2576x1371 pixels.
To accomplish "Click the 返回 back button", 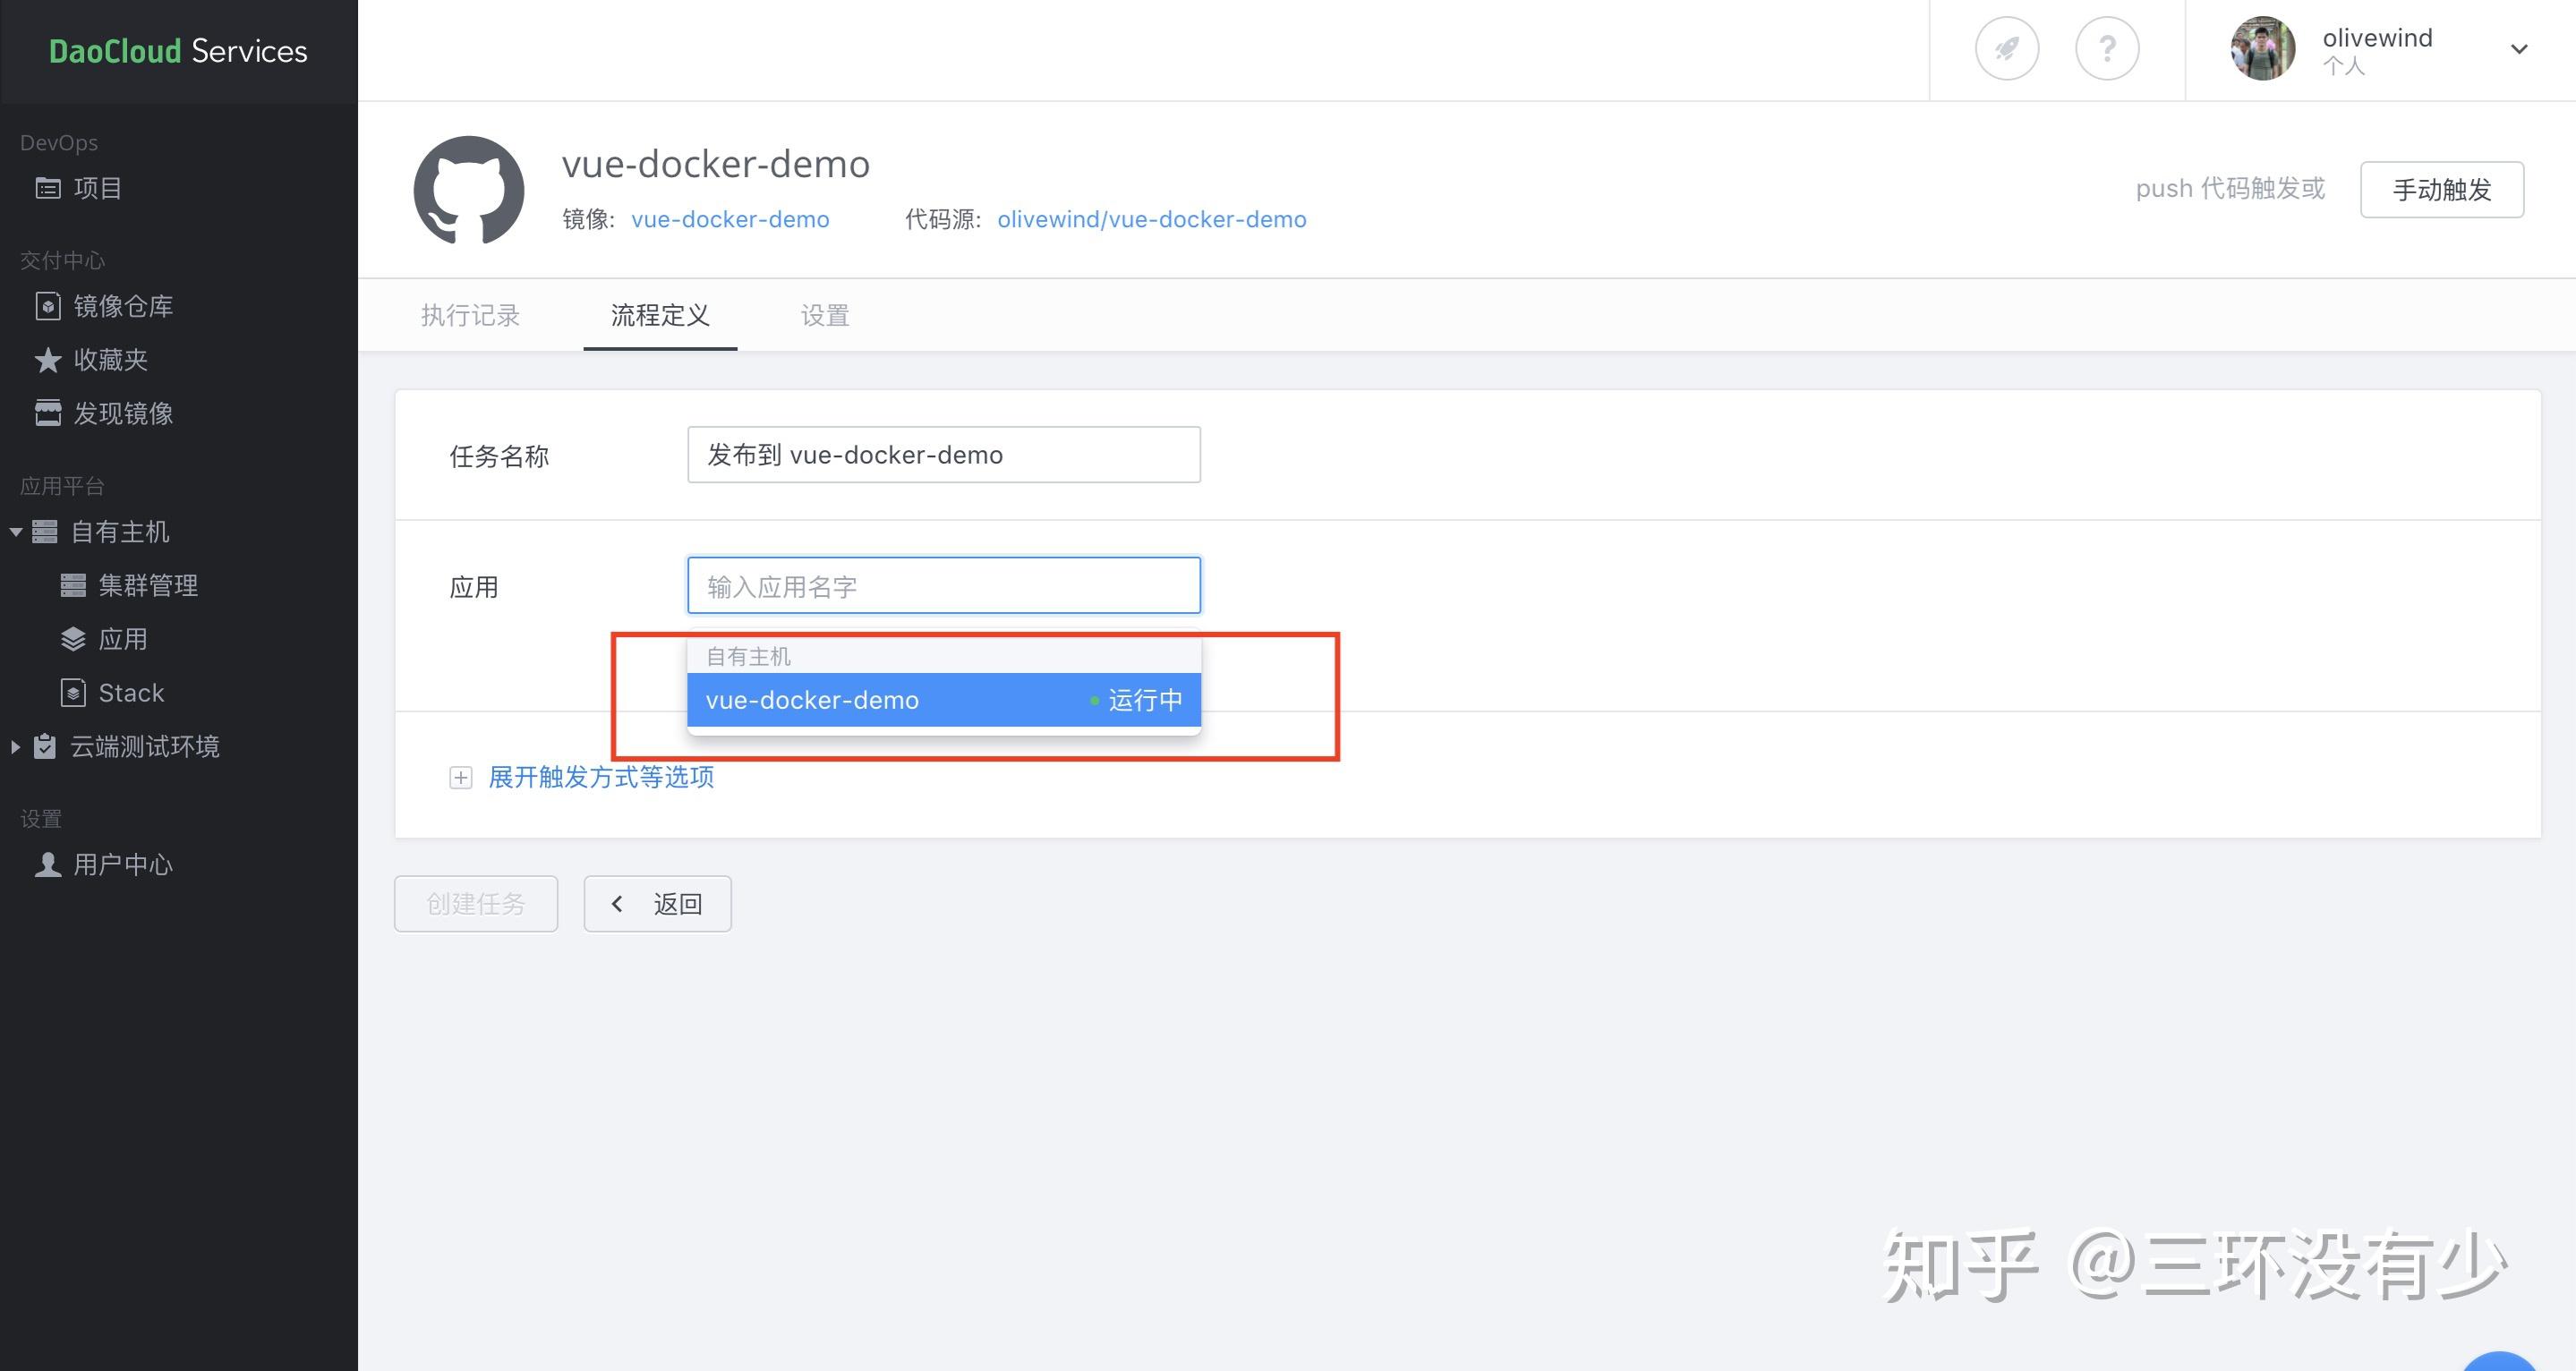I will click(657, 904).
